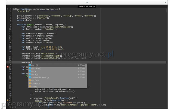Click the function icon beside once() suggestion

point(30,74)
